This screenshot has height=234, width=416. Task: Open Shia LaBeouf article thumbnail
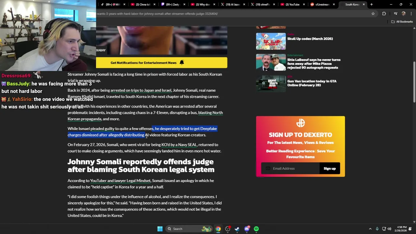[x=271, y=62]
